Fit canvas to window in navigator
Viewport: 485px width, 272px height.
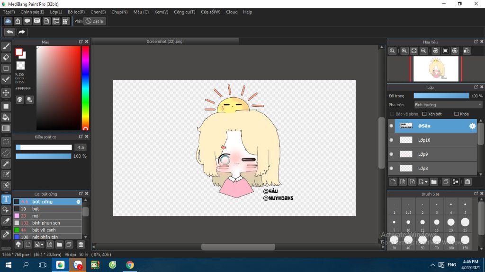[414, 51]
